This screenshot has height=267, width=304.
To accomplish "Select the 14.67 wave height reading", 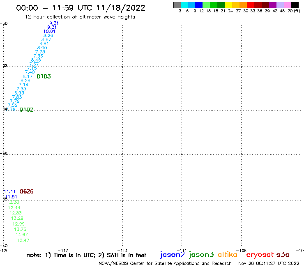I will click(x=22, y=235).
